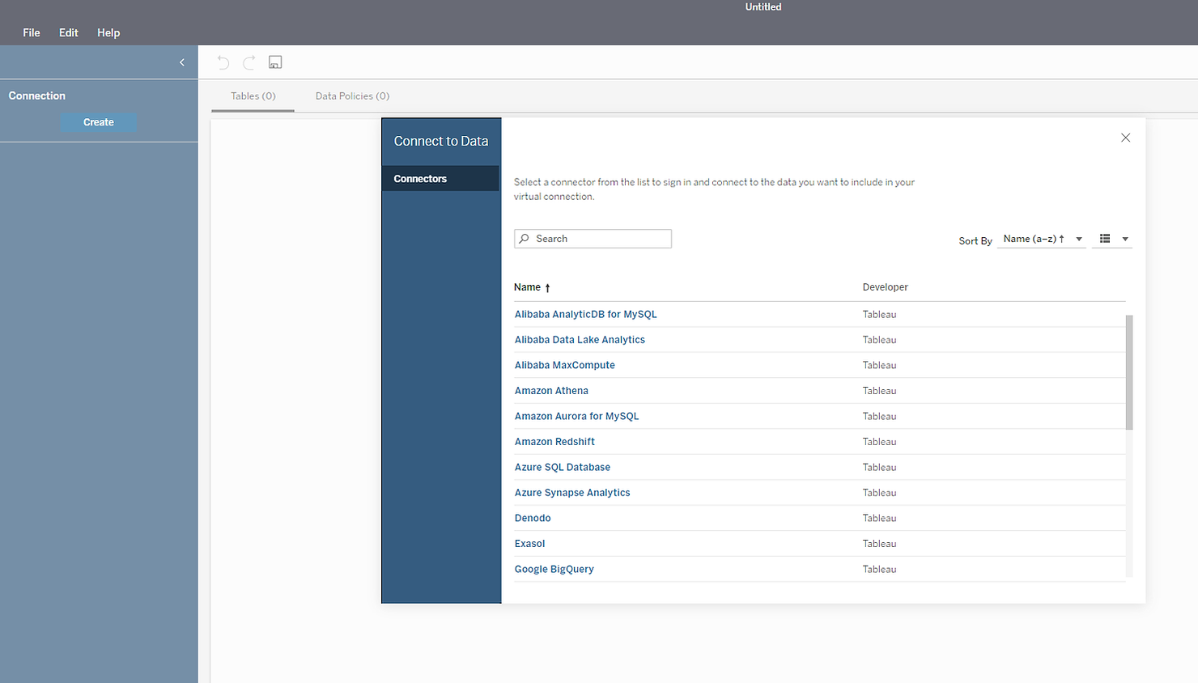Collapse the left Connection pane
This screenshot has width=1198, height=683.
pyautogui.click(x=182, y=62)
